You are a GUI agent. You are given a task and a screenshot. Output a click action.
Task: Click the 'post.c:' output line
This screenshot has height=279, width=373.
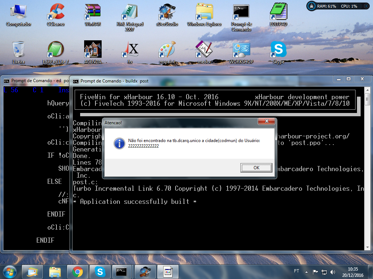click(x=85, y=182)
